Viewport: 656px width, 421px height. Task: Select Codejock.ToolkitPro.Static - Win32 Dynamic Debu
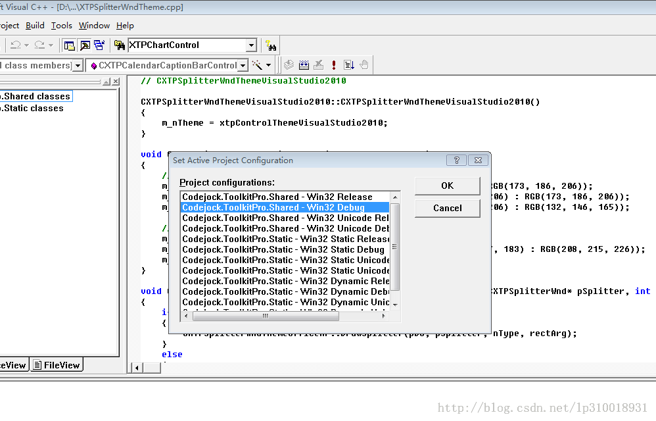click(285, 291)
